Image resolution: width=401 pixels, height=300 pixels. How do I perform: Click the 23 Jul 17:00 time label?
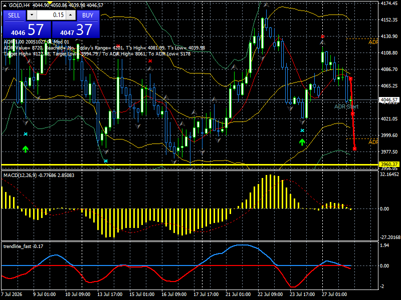pos(302,294)
